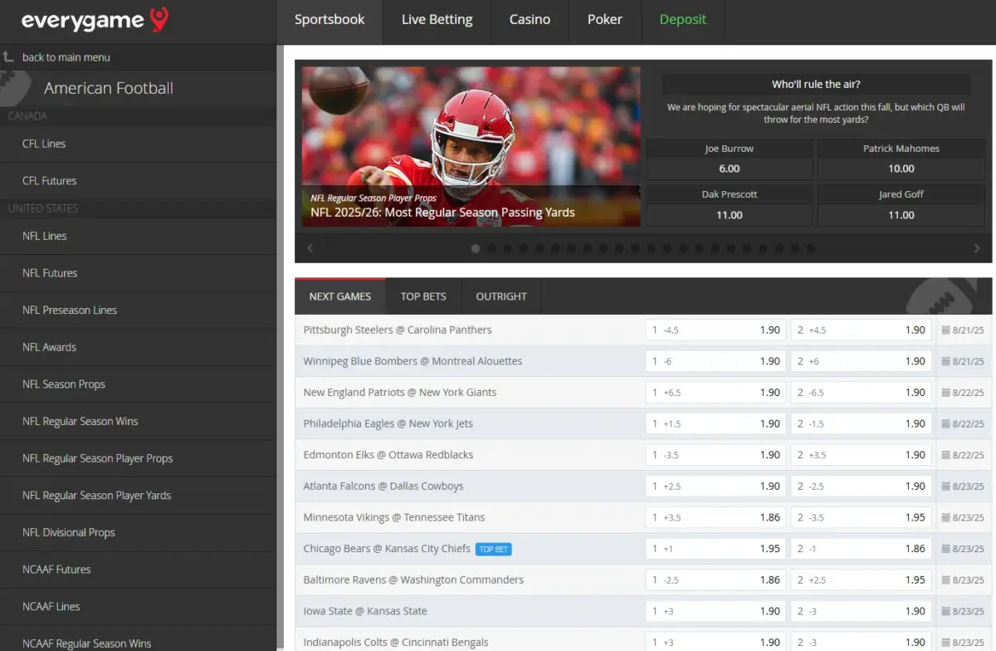Open CFL Lines in sidebar

pyautogui.click(x=138, y=144)
